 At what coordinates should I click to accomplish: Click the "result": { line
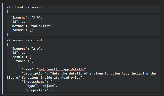coord(21,57)
